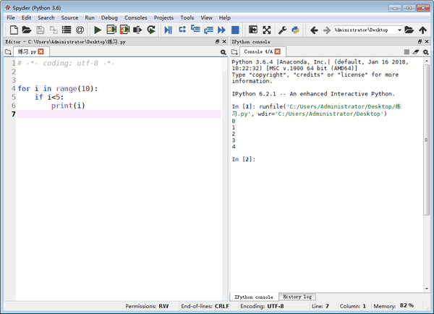
Task: Browse working directory folder icon
Action: [x=409, y=30]
